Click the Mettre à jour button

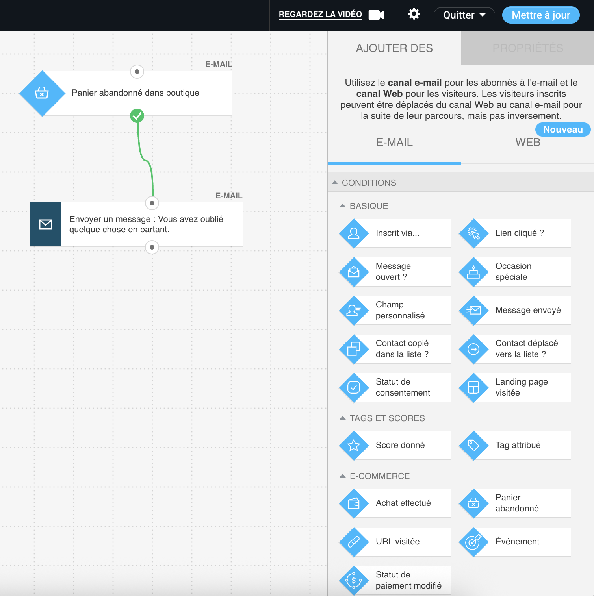point(540,15)
